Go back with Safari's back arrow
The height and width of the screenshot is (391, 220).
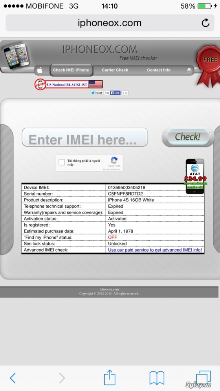[x=13, y=378]
